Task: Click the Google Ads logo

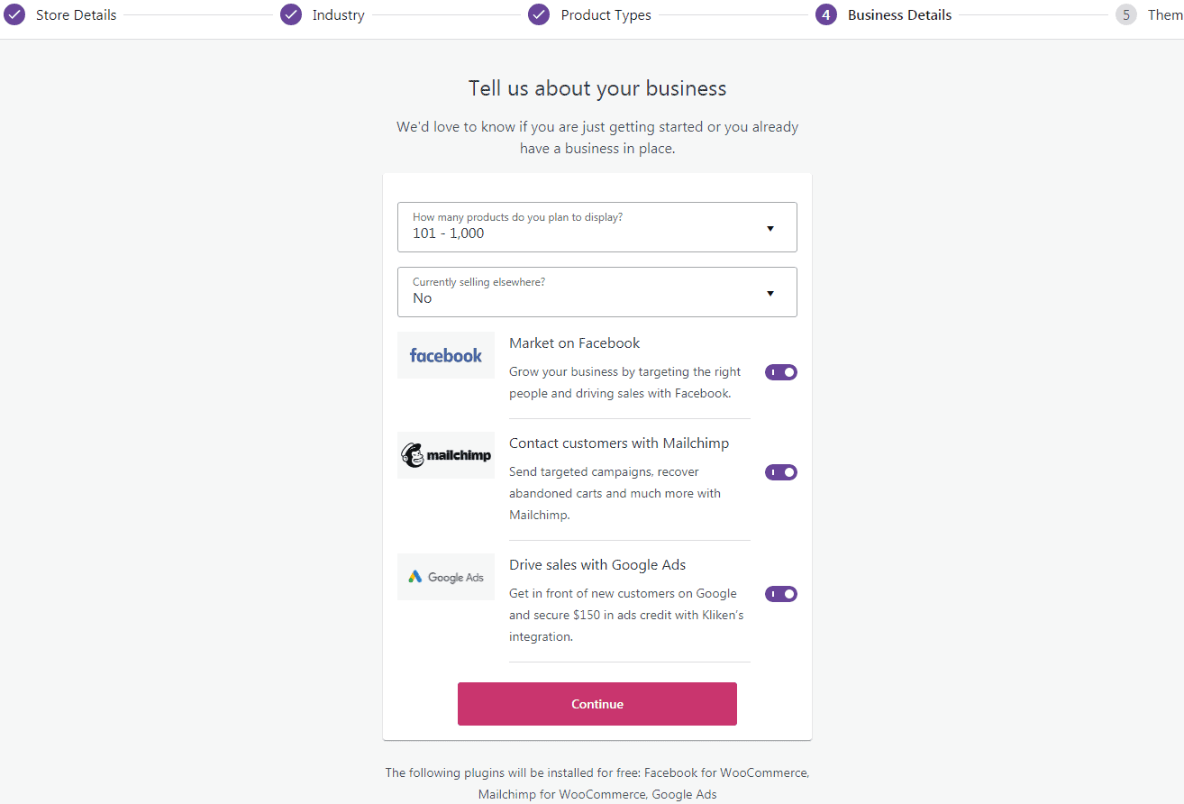Action: (x=446, y=577)
